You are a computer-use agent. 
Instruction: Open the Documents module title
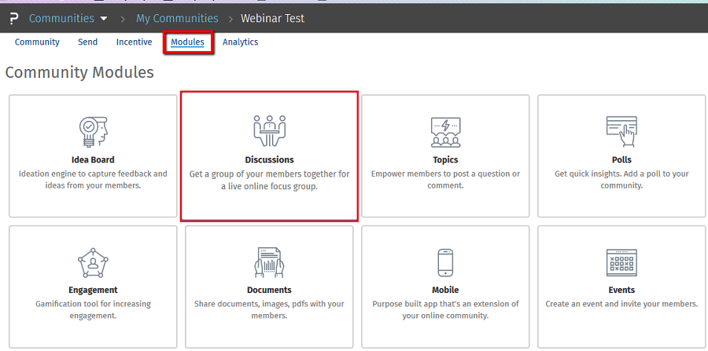269,291
